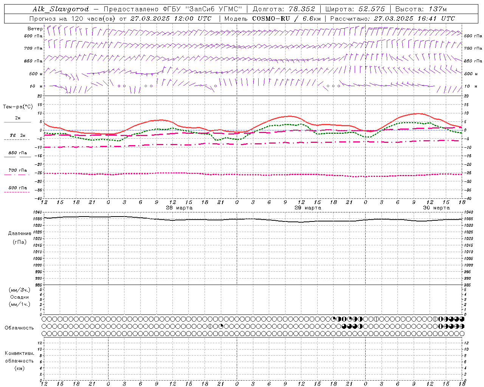Click the Давление pressure label

pyautogui.click(x=20, y=233)
